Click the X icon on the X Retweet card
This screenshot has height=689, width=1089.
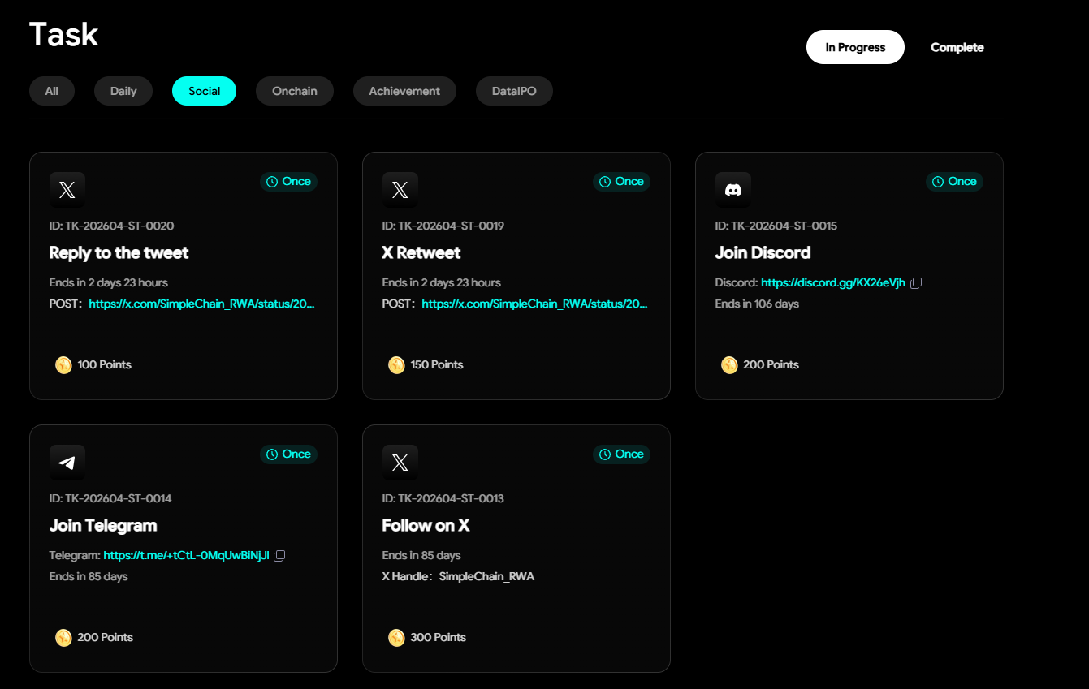click(400, 189)
